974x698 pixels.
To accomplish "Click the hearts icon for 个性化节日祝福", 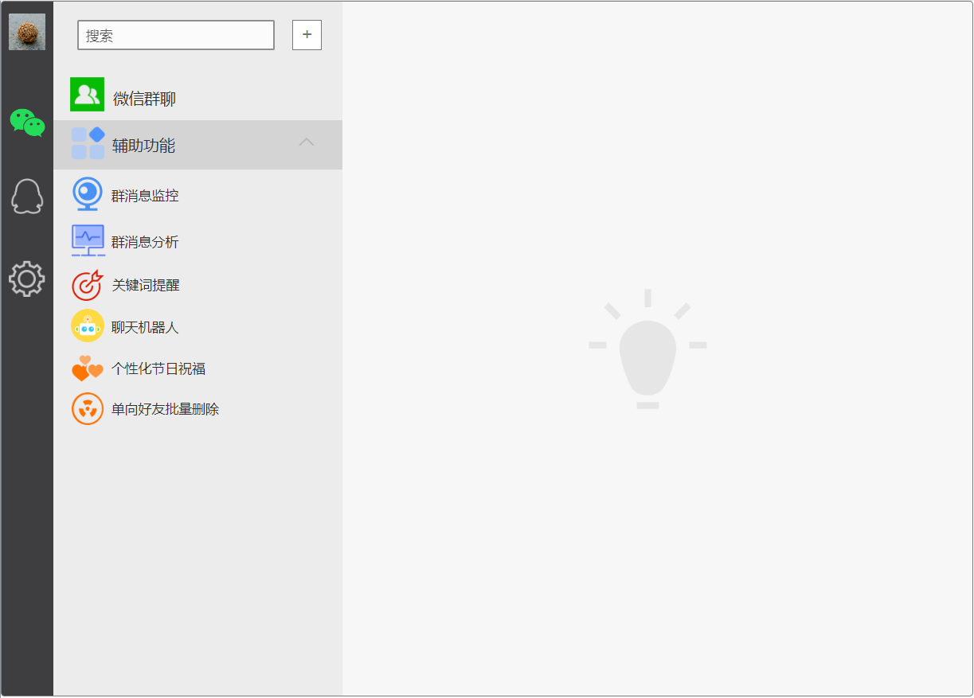I will tap(87, 368).
